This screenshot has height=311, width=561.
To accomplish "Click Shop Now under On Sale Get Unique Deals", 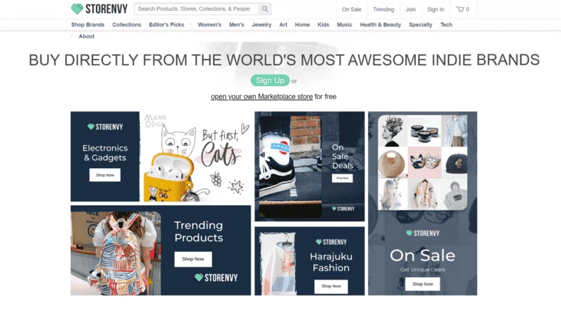I will (x=423, y=284).
